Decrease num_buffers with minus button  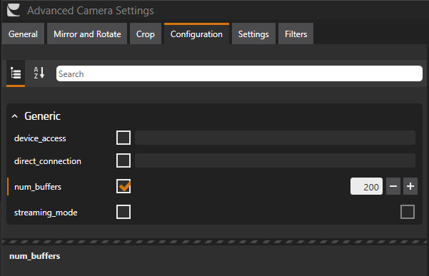tap(393, 186)
